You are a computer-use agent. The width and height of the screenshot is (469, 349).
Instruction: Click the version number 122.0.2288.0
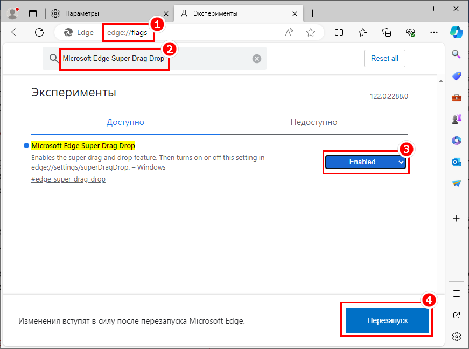point(389,96)
